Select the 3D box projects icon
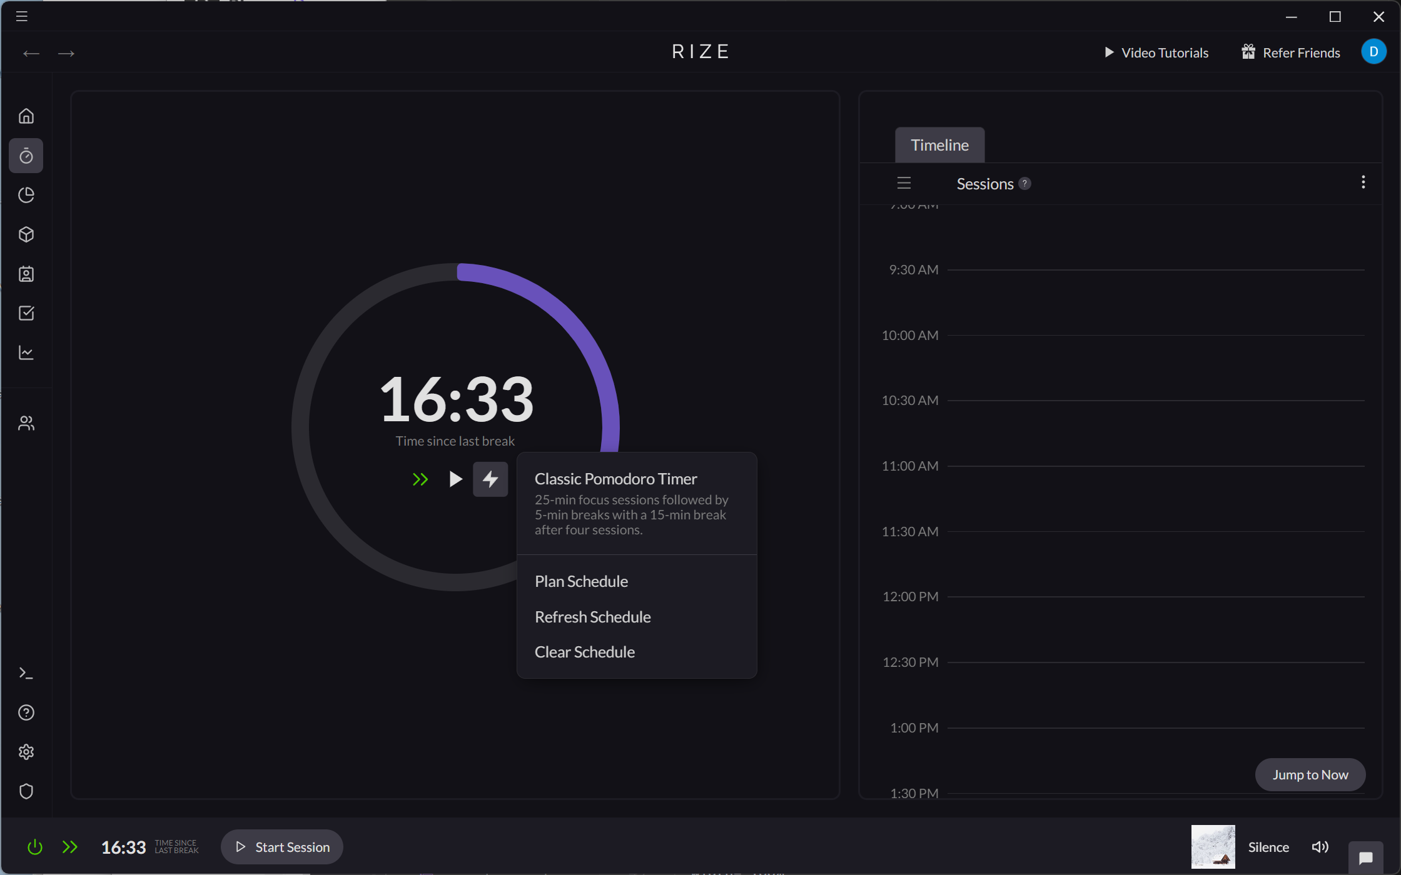Viewport: 1401px width, 875px height. point(26,234)
